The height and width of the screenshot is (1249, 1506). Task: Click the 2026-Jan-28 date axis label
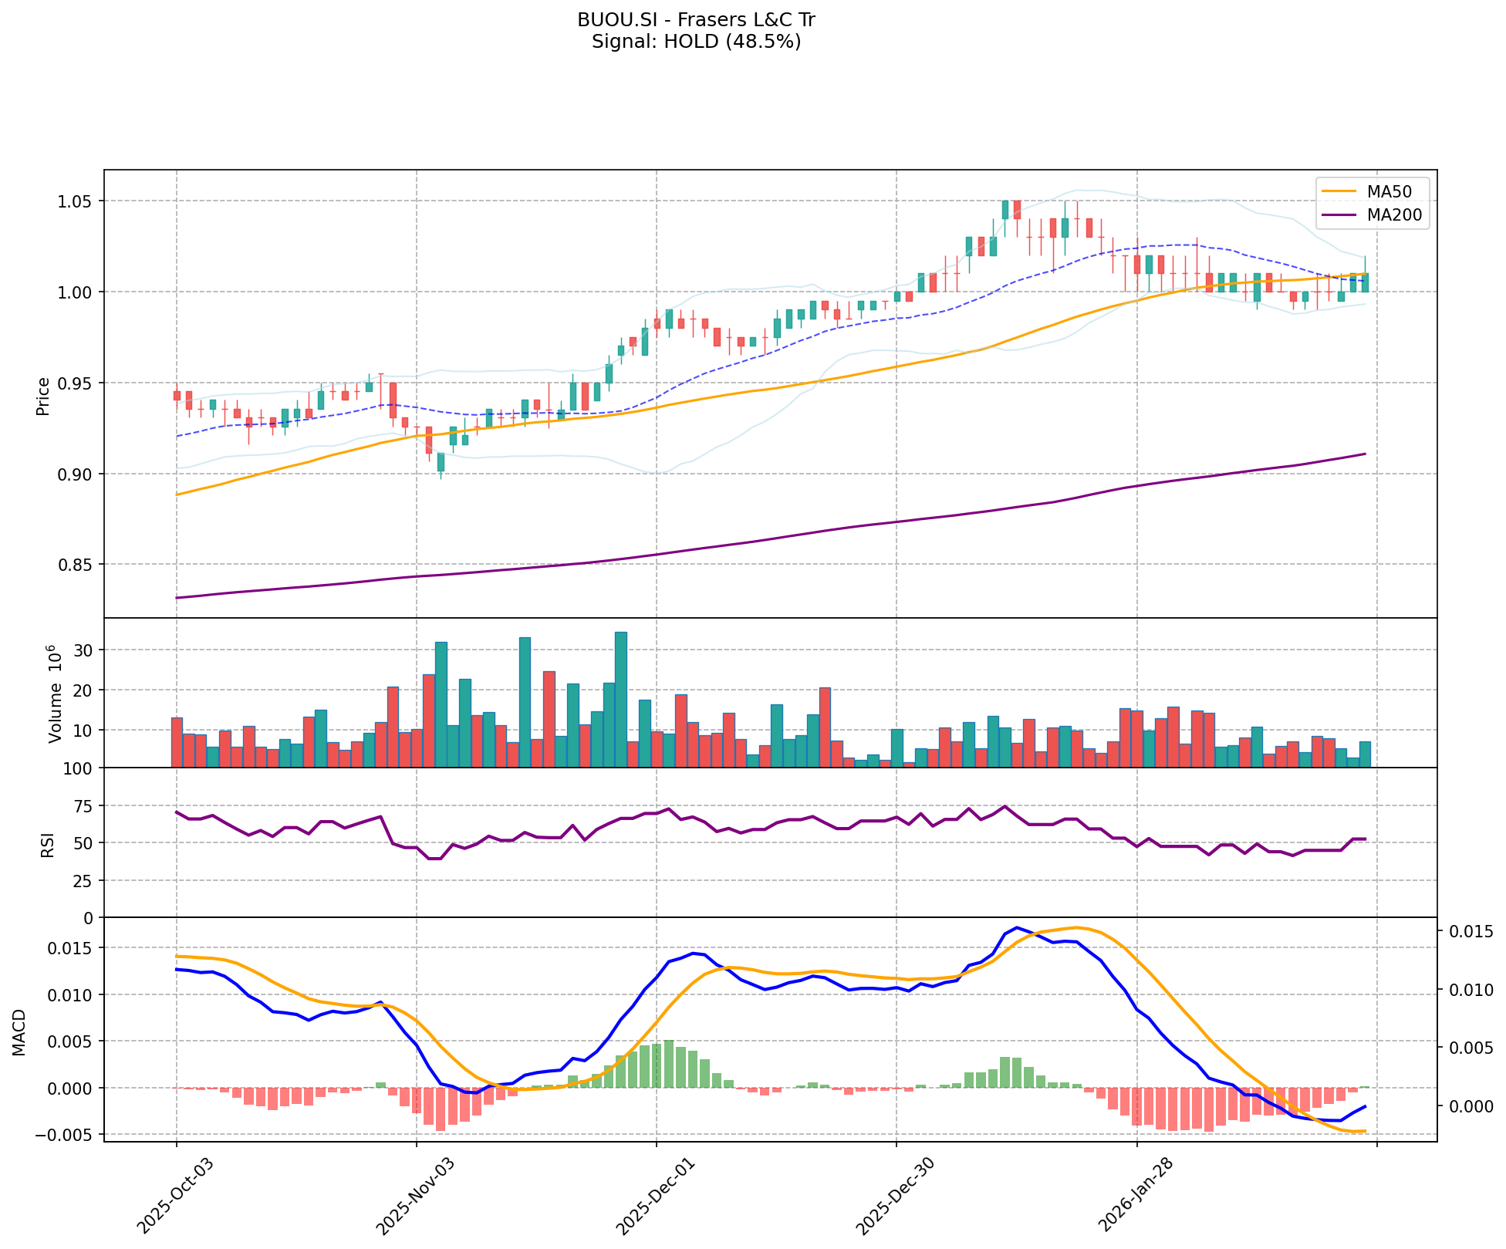[x=1136, y=1196]
